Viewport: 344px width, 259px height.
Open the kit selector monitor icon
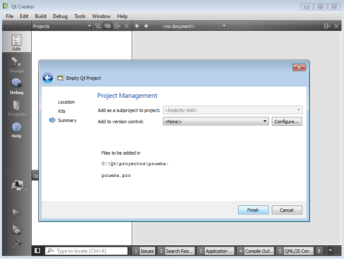point(18,185)
